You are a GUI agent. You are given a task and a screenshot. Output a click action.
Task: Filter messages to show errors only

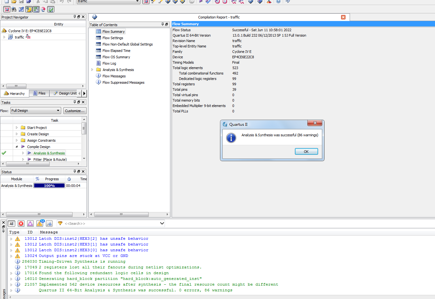(x=21, y=224)
